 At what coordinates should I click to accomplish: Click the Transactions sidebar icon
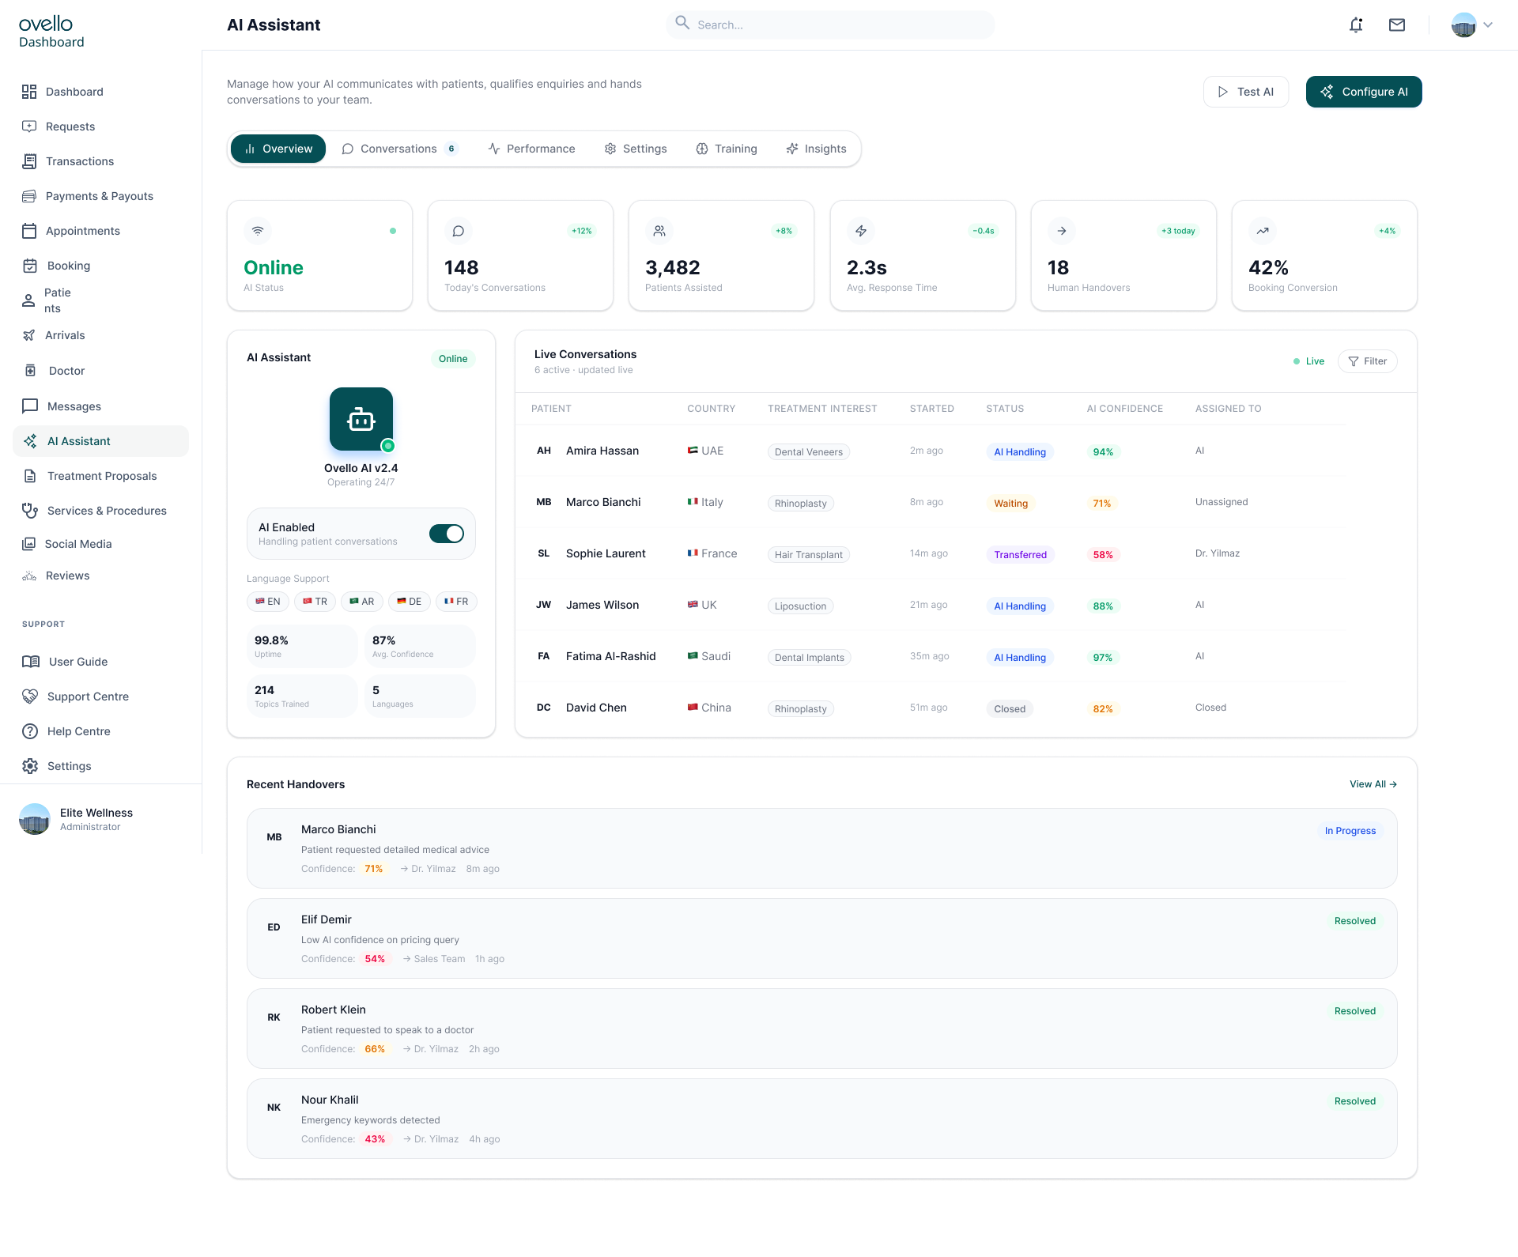pos(29,161)
